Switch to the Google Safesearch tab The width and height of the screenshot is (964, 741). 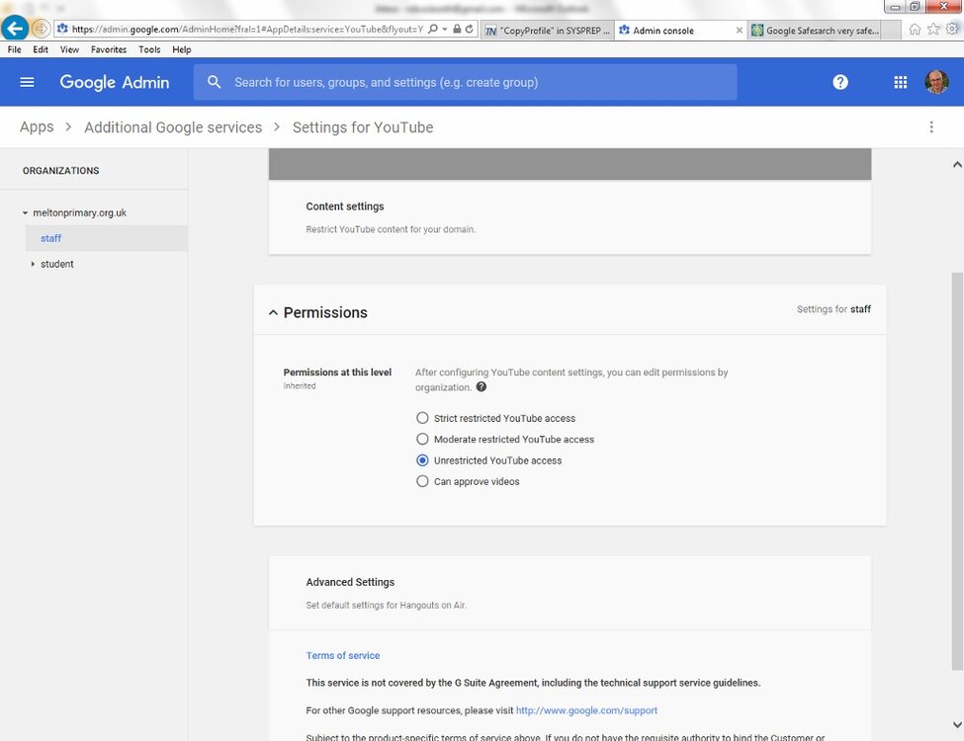[x=816, y=30]
